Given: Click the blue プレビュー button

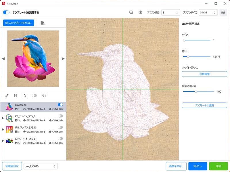Looking at the screenshot, I should point(198,166).
